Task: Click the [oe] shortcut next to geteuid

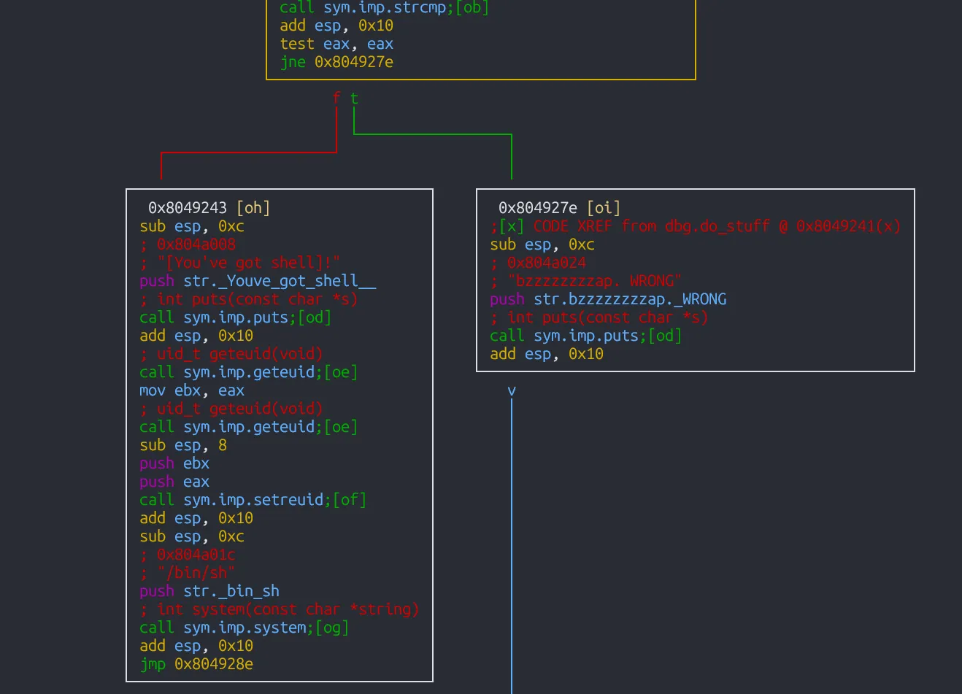Action: (x=341, y=371)
